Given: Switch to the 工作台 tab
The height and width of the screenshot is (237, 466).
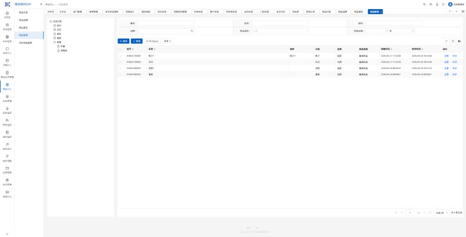Looking at the screenshot, I should point(63,11).
